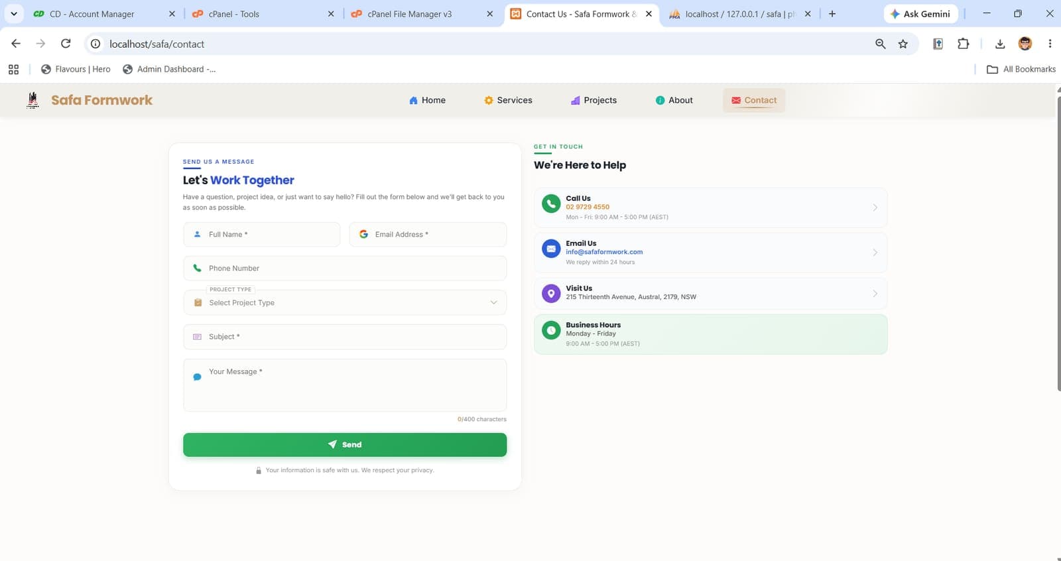Click the green clock icon in Business Hours
The height and width of the screenshot is (561, 1061).
click(551, 330)
